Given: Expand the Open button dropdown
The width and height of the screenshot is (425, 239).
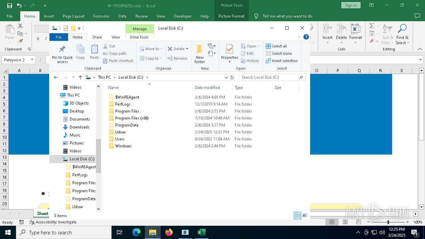Looking at the screenshot, I should (259, 46).
